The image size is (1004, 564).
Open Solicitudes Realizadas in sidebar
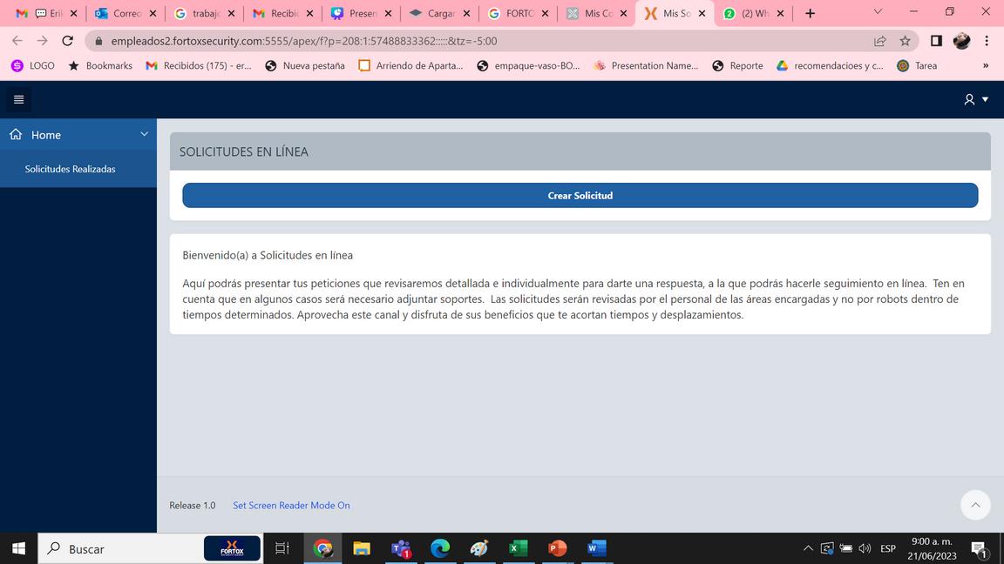tap(71, 169)
